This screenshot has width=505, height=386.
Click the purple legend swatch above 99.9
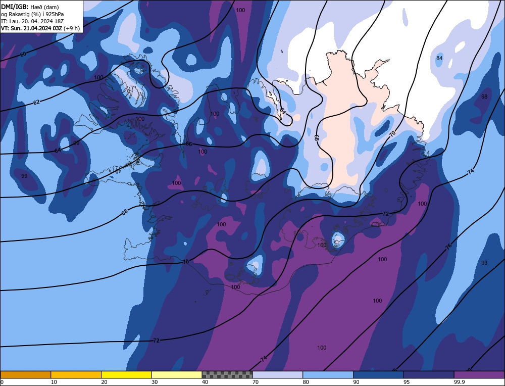click(479, 375)
